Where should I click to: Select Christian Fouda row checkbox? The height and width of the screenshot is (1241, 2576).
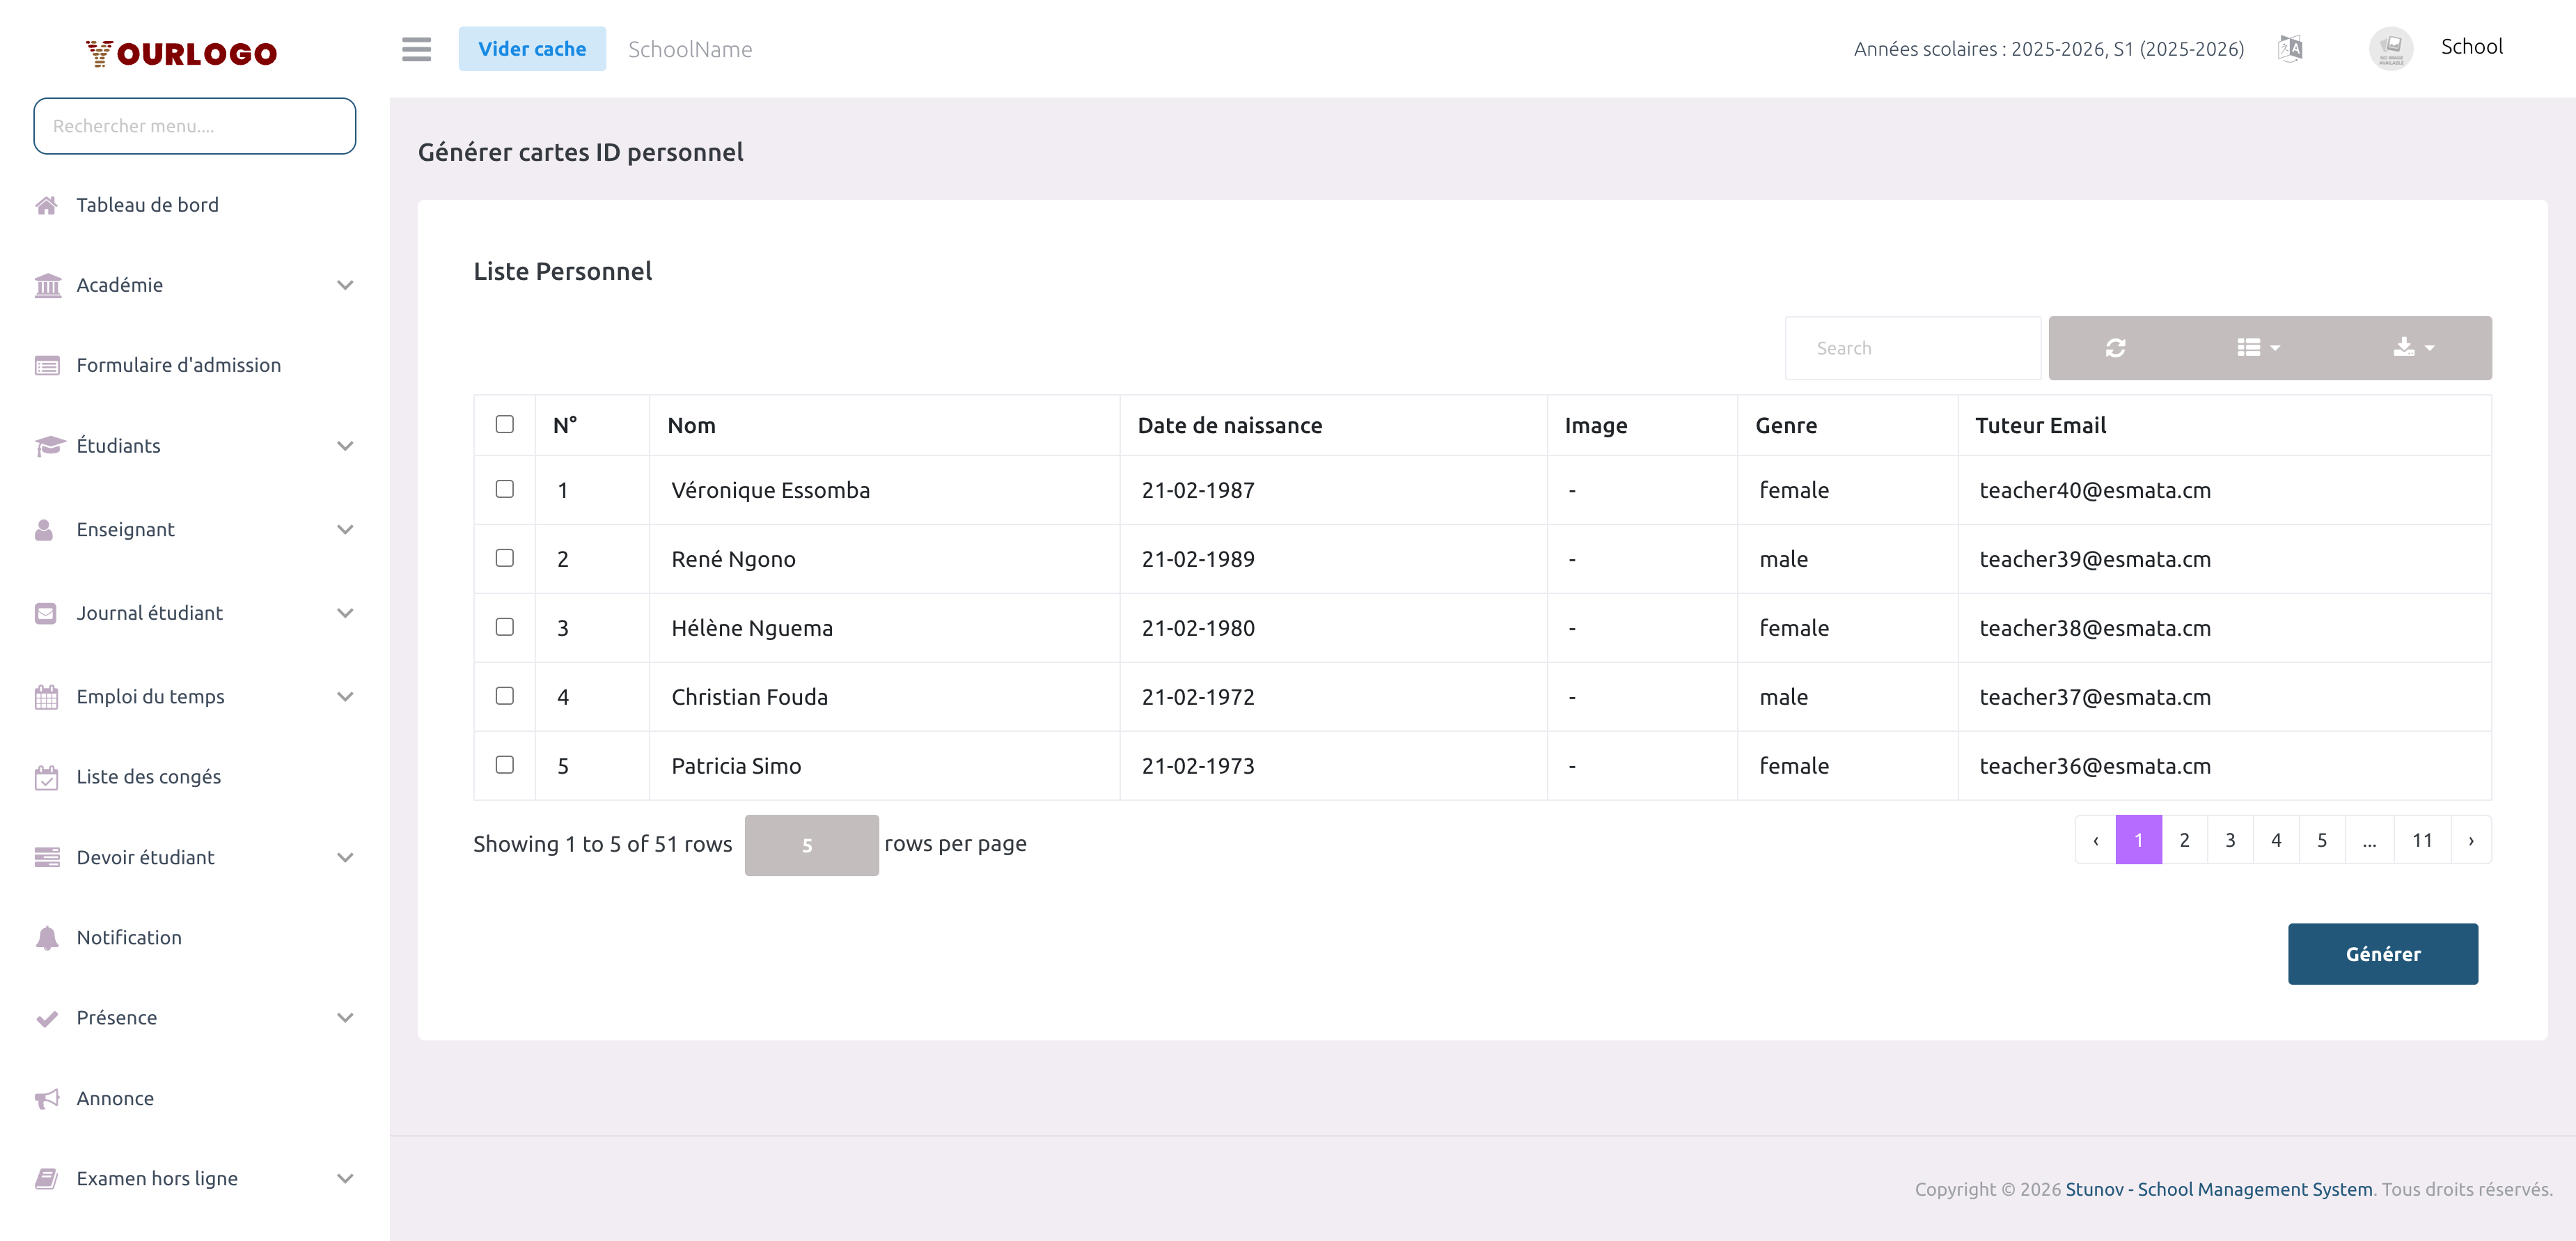point(504,696)
